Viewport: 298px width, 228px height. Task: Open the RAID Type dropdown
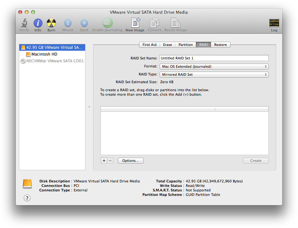[x=214, y=75]
